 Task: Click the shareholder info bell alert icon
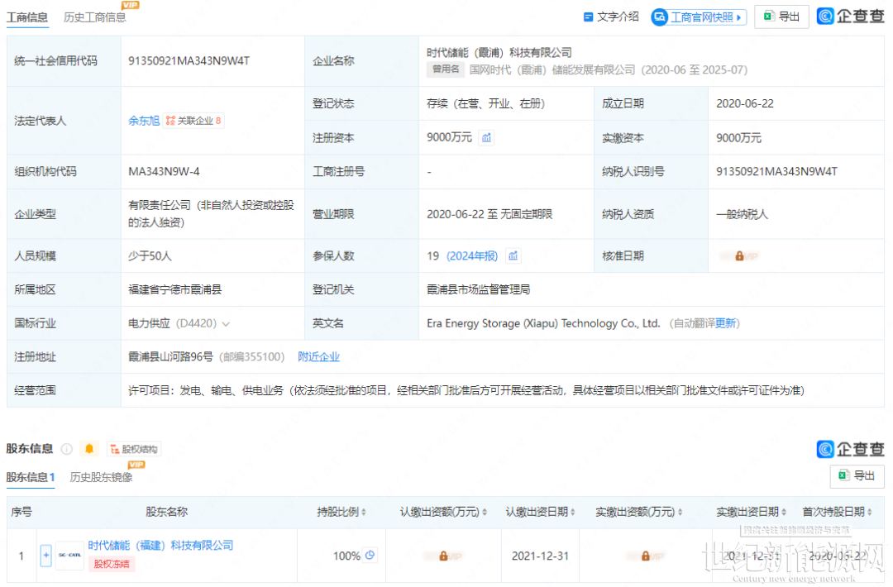[89, 449]
